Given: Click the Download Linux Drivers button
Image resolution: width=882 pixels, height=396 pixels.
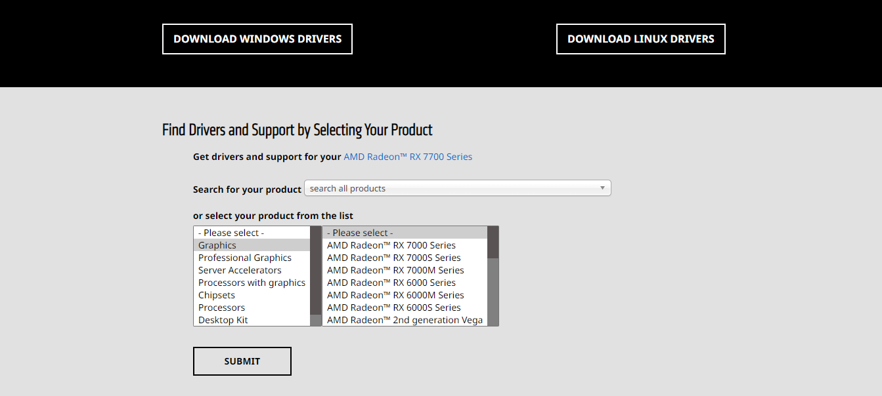Looking at the screenshot, I should [x=641, y=39].
